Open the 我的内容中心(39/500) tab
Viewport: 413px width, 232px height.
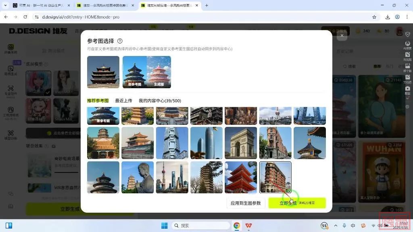point(160,100)
